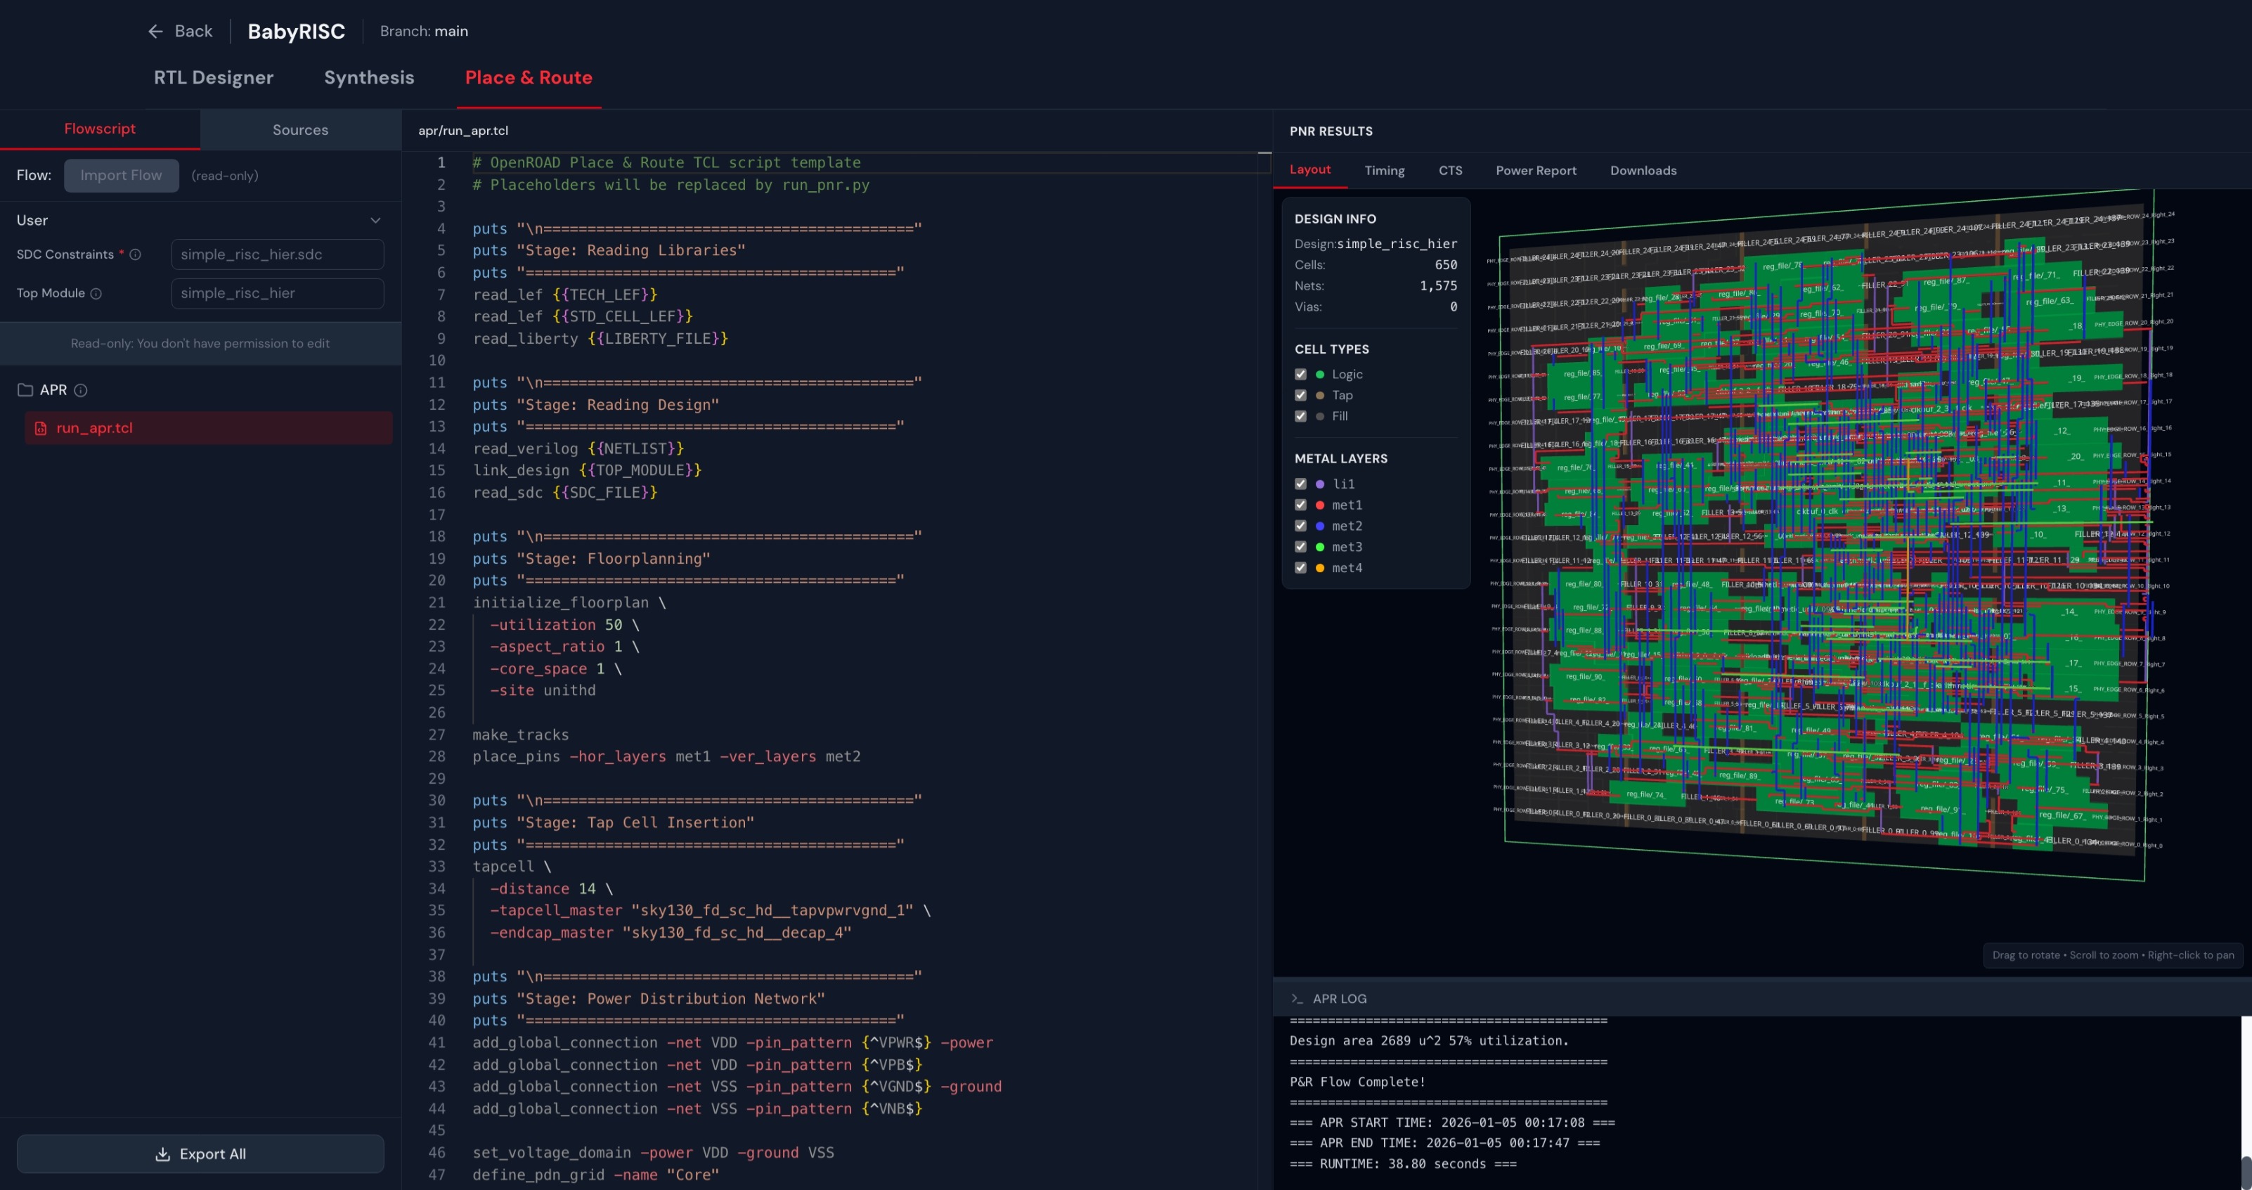This screenshot has width=2252, height=1190.
Task: Open the SDC Constraints field simple_risc_hier.sdc
Action: pos(277,254)
